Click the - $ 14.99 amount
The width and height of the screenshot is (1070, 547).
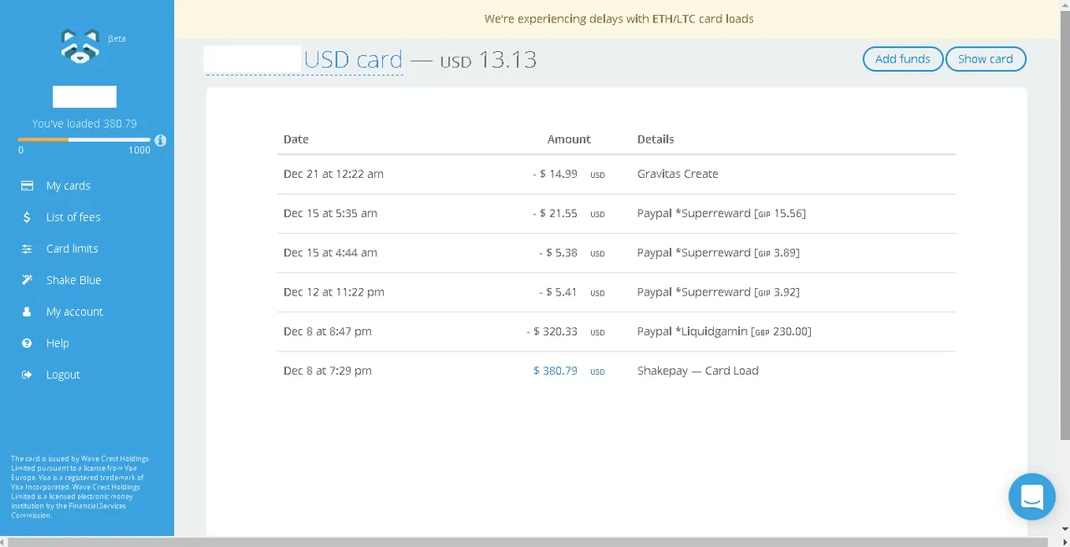(555, 174)
